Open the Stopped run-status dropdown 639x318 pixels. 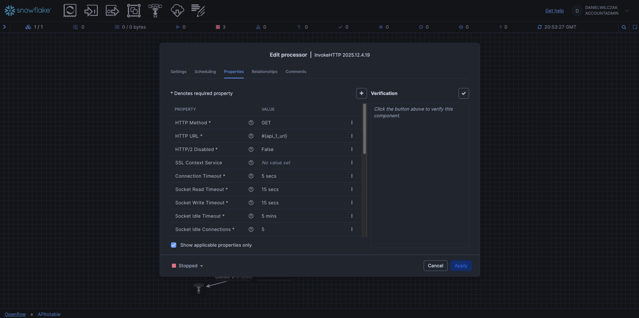click(188, 266)
